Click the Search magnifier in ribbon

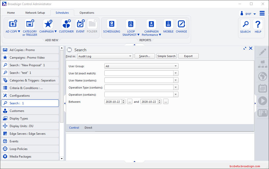point(245,24)
